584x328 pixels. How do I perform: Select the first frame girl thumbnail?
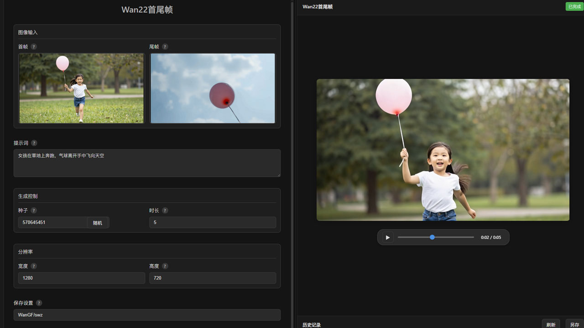coord(81,88)
